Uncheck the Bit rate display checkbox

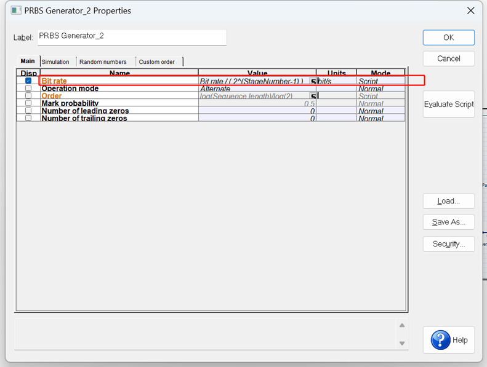28,81
